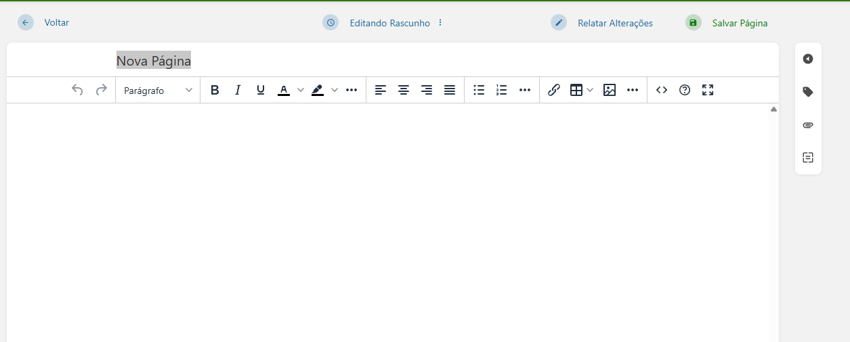Open the text color picker arrow
850x342 pixels.
pyautogui.click(x=301, y=90)
